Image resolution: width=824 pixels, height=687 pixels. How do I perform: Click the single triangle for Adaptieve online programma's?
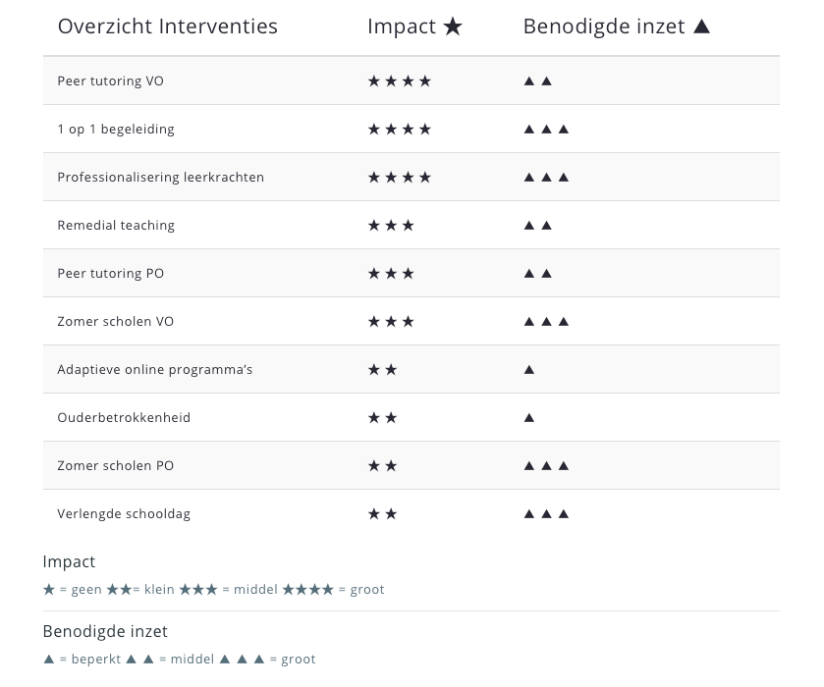point(529,370)
